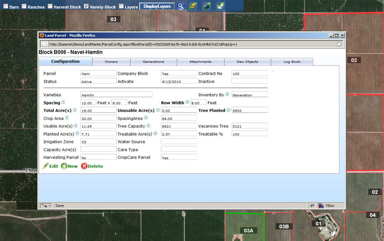This screenshot has width=384, height=241.
Task: Click the status bar tool dropdown arrow
Action: click(50, 206)
